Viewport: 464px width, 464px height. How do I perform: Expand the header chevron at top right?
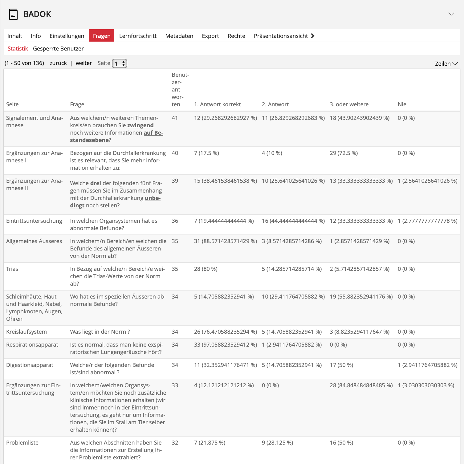click(451, 14)
